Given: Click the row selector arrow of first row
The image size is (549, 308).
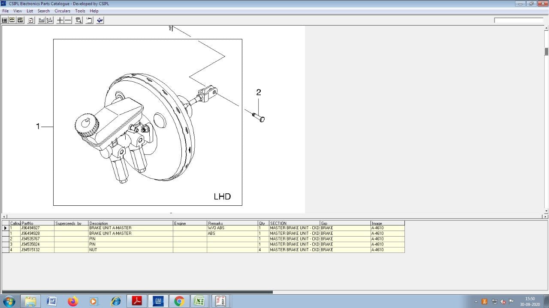Looking at the screenshot, I should click(6, 228).
